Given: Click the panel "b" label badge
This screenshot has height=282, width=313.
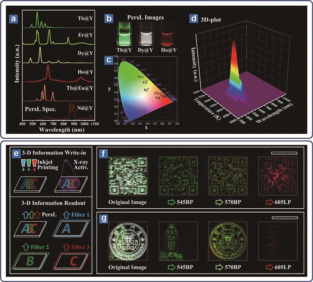Looking at the screenshot, I should 109,18.
